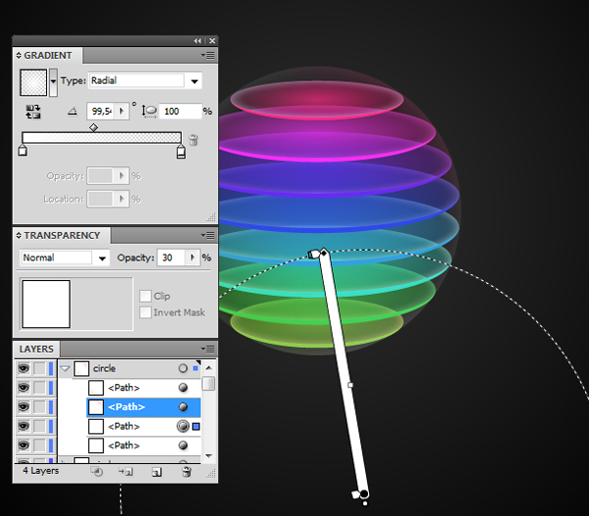589x516 pixels.
Task: Open the blending mode Normal dropdown
Action: (x=102, y=258)
